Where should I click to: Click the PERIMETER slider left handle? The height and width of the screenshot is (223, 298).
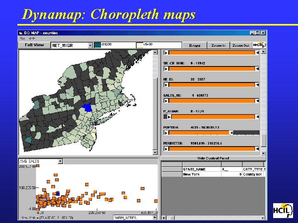166,149
